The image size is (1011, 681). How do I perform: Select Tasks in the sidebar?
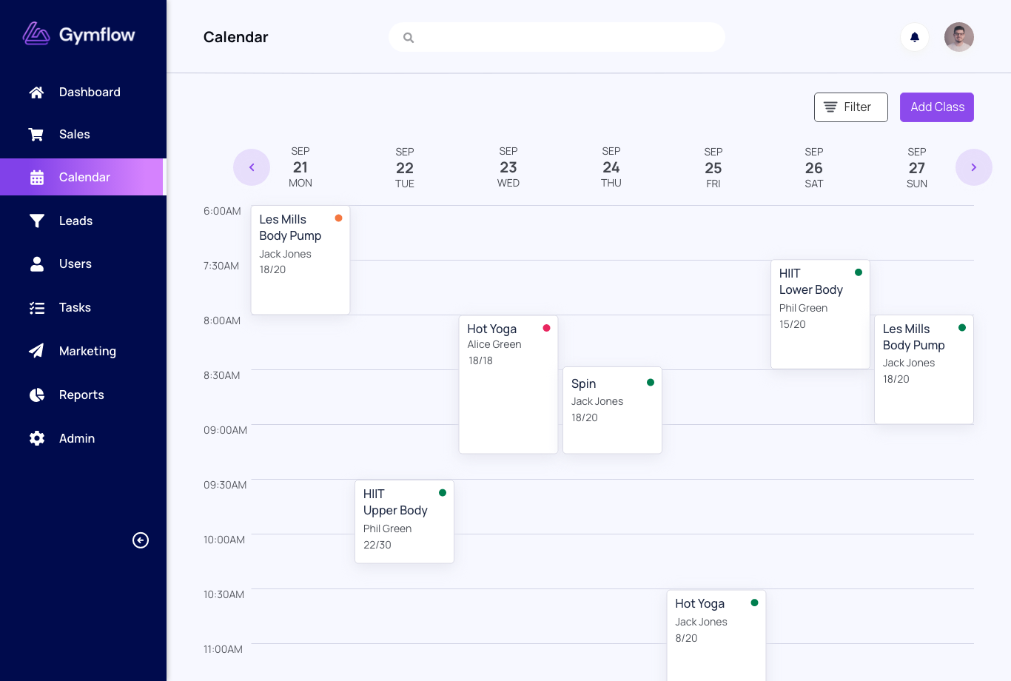point(75,307)
